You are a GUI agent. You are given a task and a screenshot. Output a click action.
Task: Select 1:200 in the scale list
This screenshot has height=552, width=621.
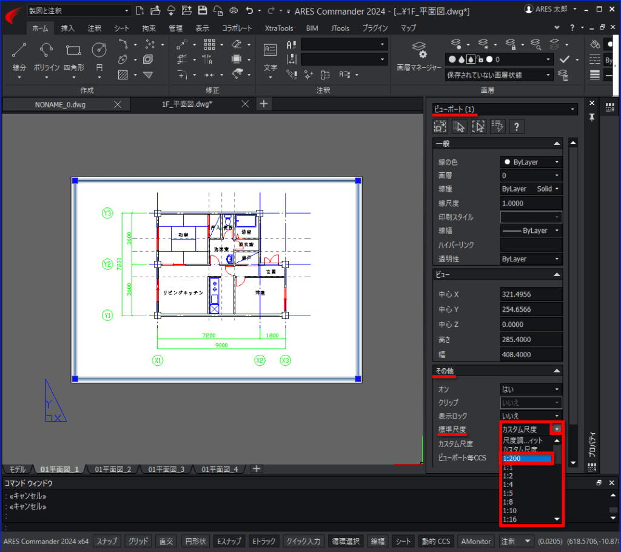click(527, 459)
